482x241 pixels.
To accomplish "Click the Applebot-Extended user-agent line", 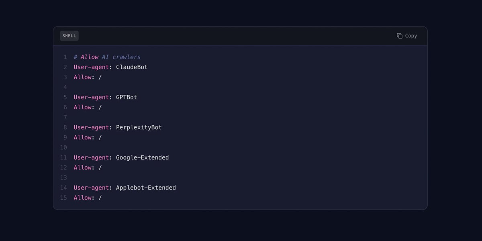I will tap(124, 188).
